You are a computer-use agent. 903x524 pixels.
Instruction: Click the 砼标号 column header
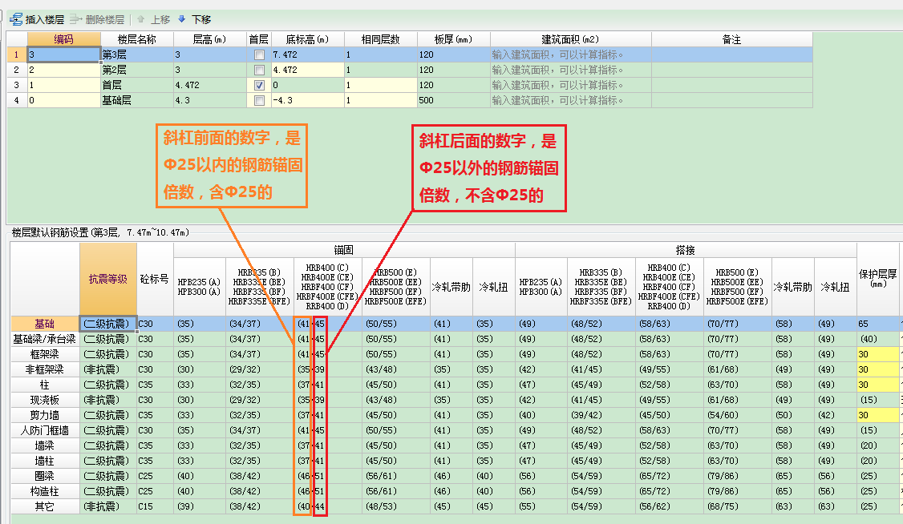155,279
